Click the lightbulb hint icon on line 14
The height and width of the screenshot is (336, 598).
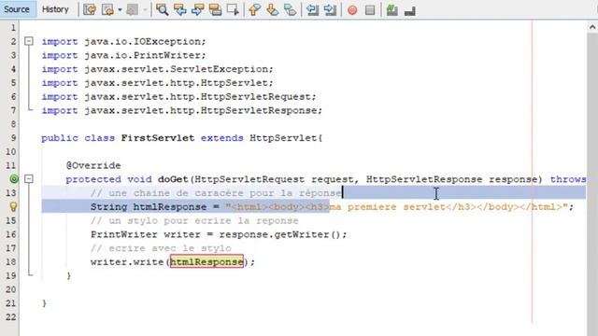tap(13, 207)
